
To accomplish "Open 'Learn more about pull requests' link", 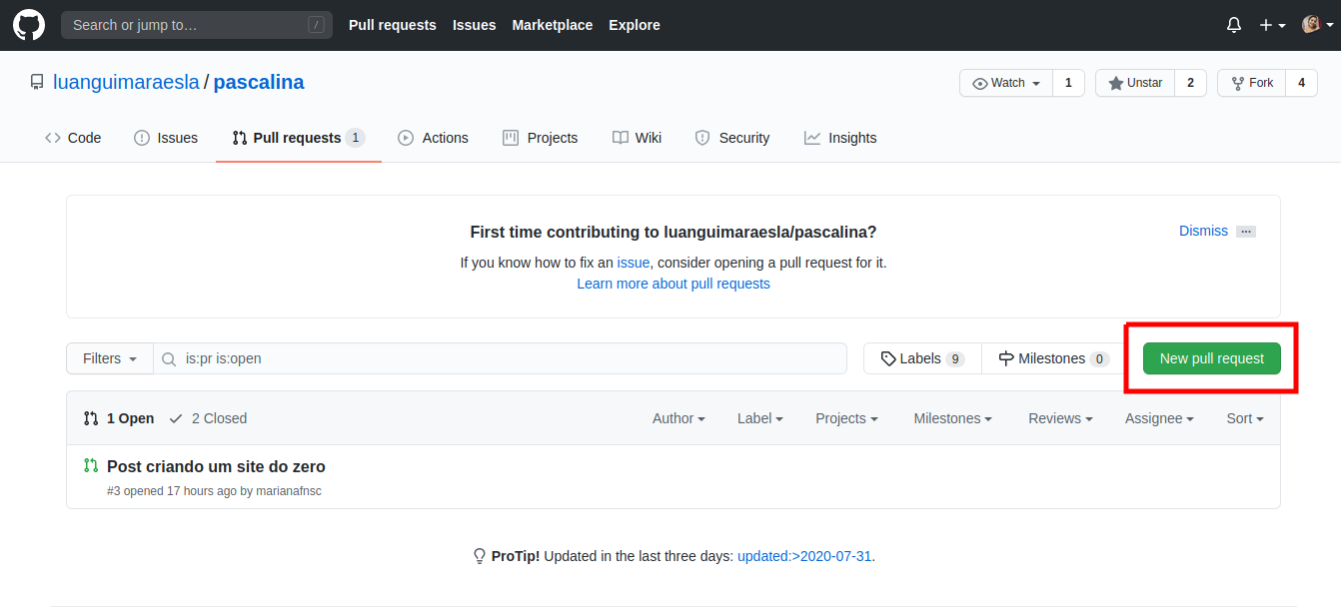I will click(673, 284).
